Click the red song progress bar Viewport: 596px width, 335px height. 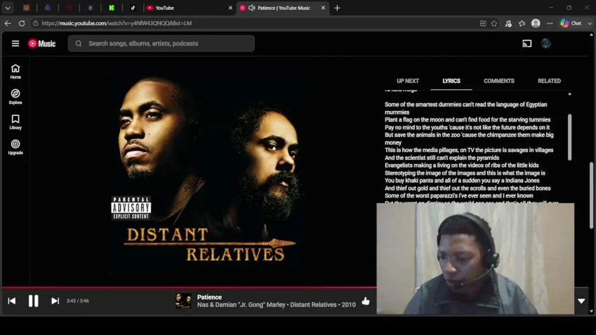pyautogui.click(x=189, y=288)
